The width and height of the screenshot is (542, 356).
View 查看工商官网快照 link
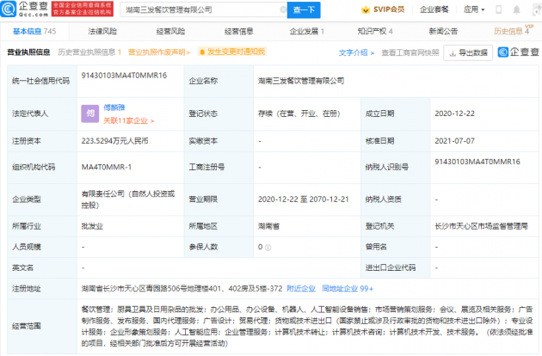pyautogui.click(x=410, y=52)
